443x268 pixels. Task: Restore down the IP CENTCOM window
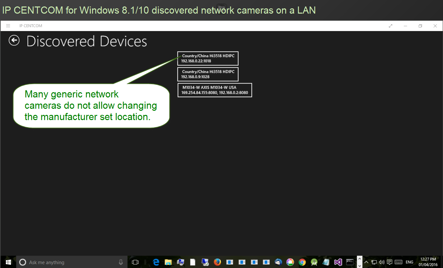[420, 26]
